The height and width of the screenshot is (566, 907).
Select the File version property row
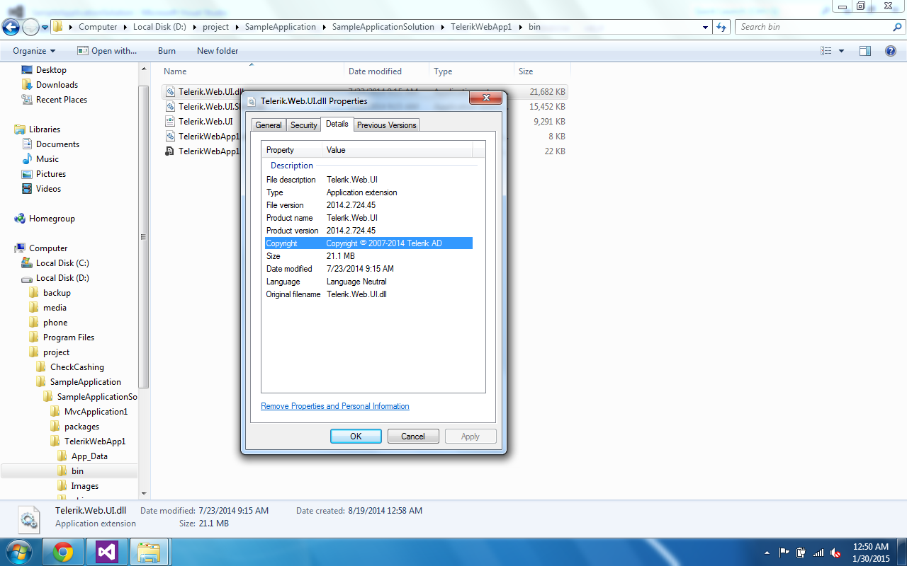[368, 205]
